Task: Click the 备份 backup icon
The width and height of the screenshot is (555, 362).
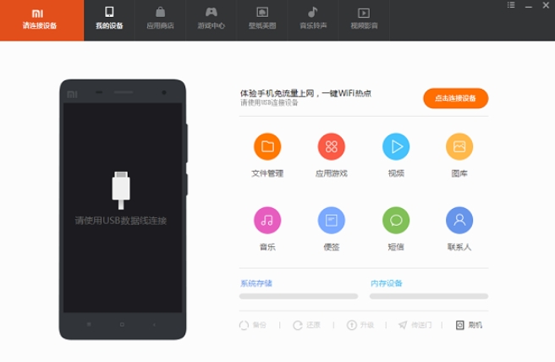Action: click(x=245, y=325)
